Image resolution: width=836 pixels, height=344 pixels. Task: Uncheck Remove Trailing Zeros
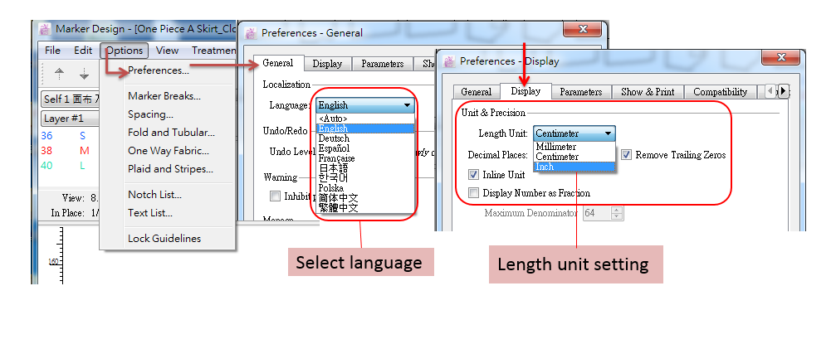point(627,155)
